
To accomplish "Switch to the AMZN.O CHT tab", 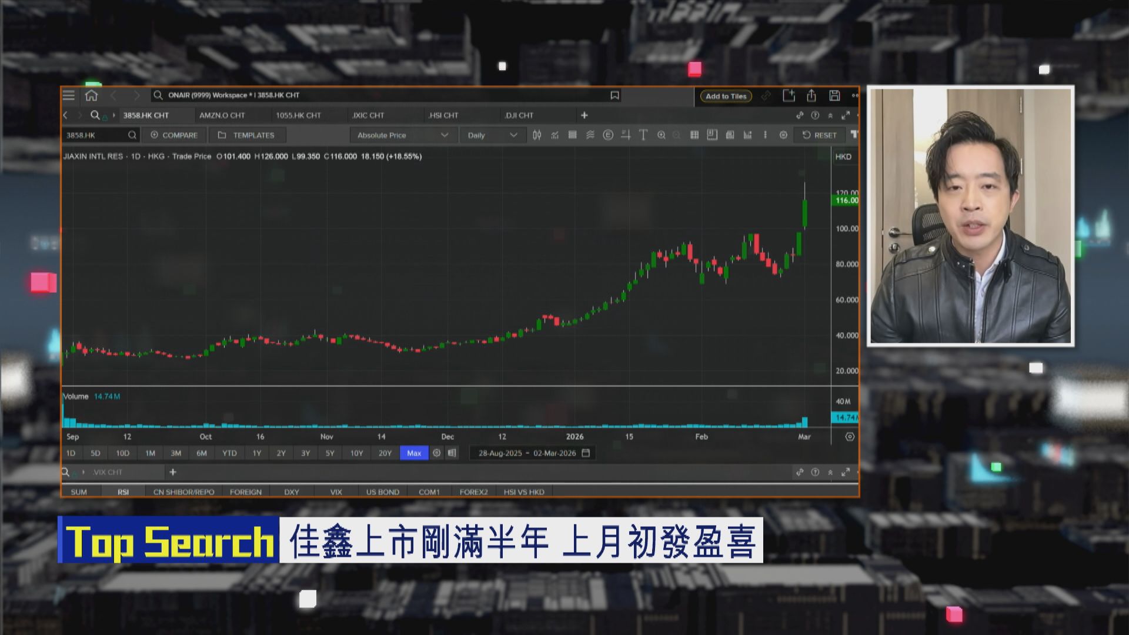I will pyautogui.click(x=222, y=115).
